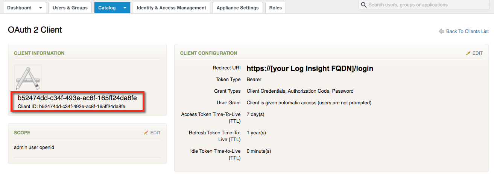
Task: Click the Client ID text line
Action: pyautogui.click(x=71, y=106)
